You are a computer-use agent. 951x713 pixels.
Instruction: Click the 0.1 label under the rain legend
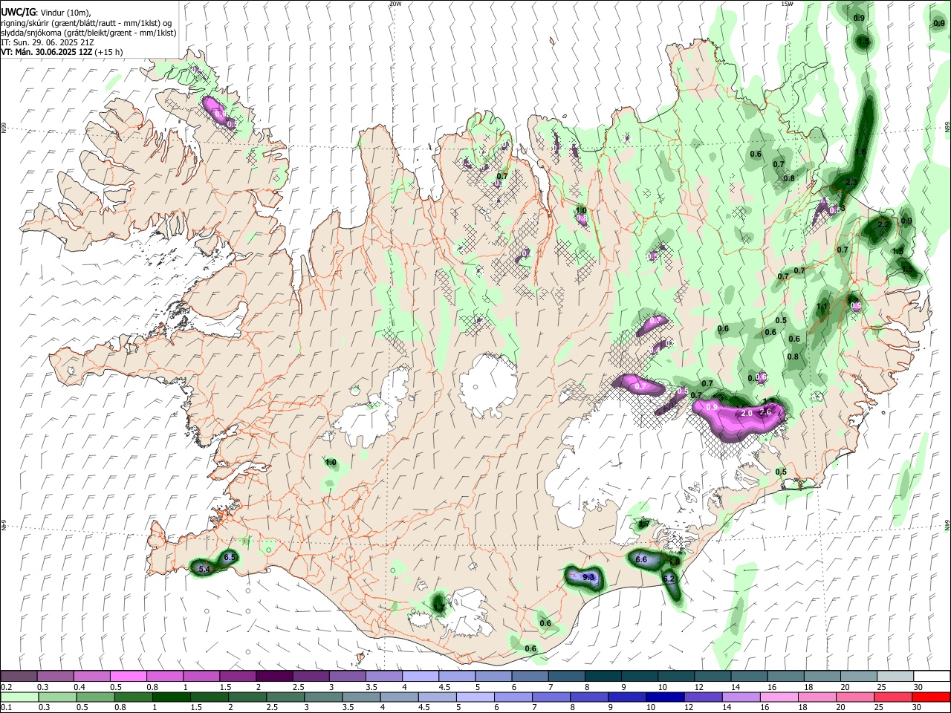coord(7,708)
